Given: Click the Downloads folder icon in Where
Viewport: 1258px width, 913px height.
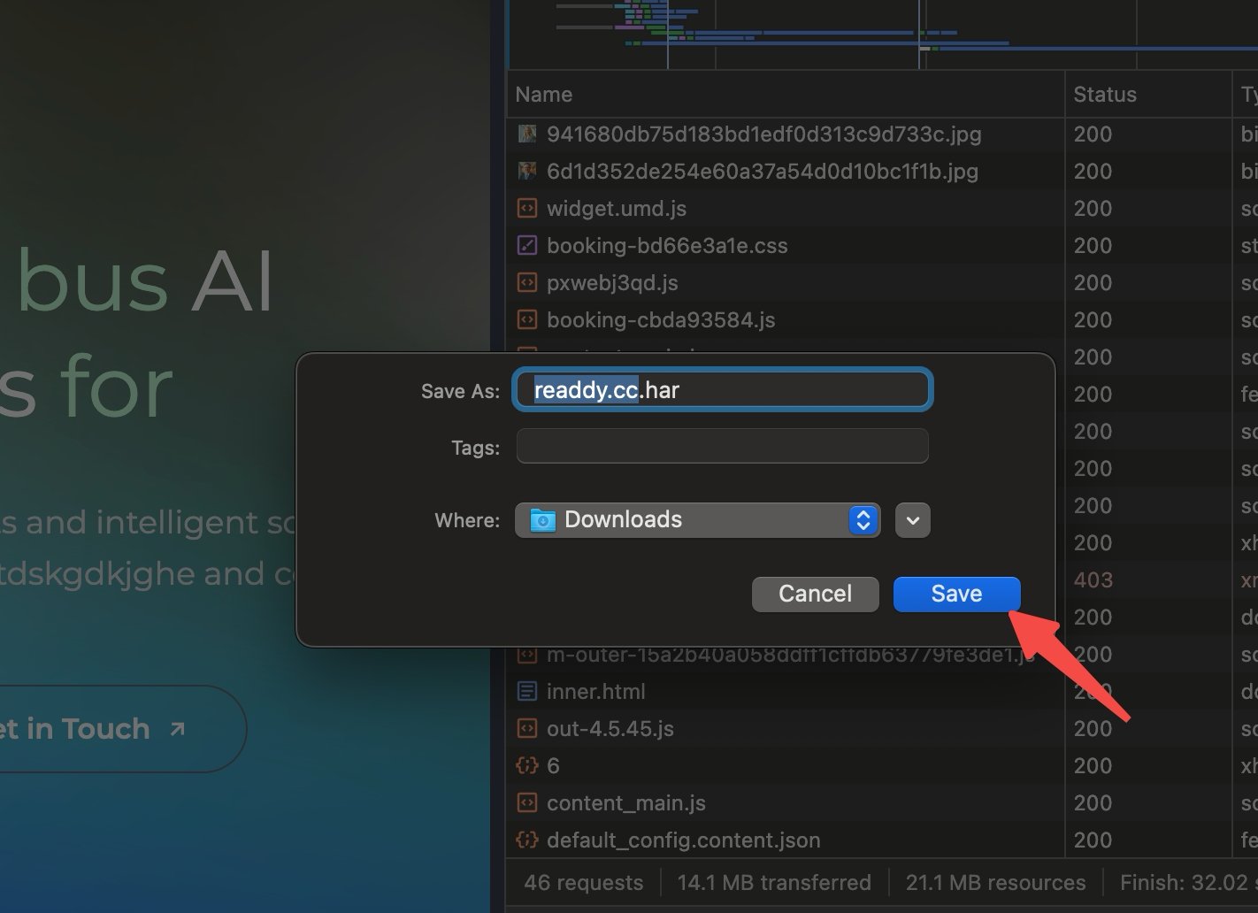Looking at the screenshot, I should [542, 520].
